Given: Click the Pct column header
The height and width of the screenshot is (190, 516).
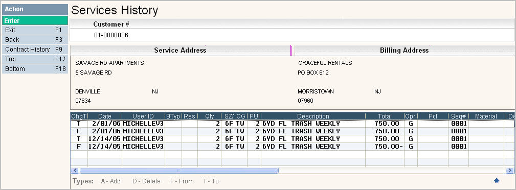Looking at the screenshot, I should coord(433,116).
